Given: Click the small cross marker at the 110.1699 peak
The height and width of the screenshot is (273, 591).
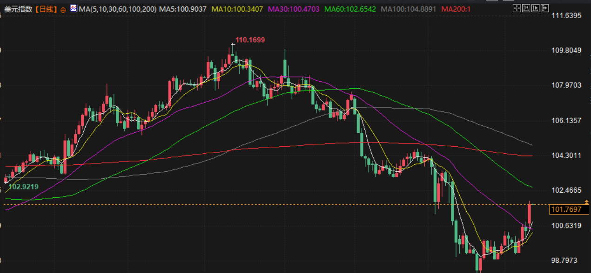Looking at the screenshot, I should click(233, 44).
